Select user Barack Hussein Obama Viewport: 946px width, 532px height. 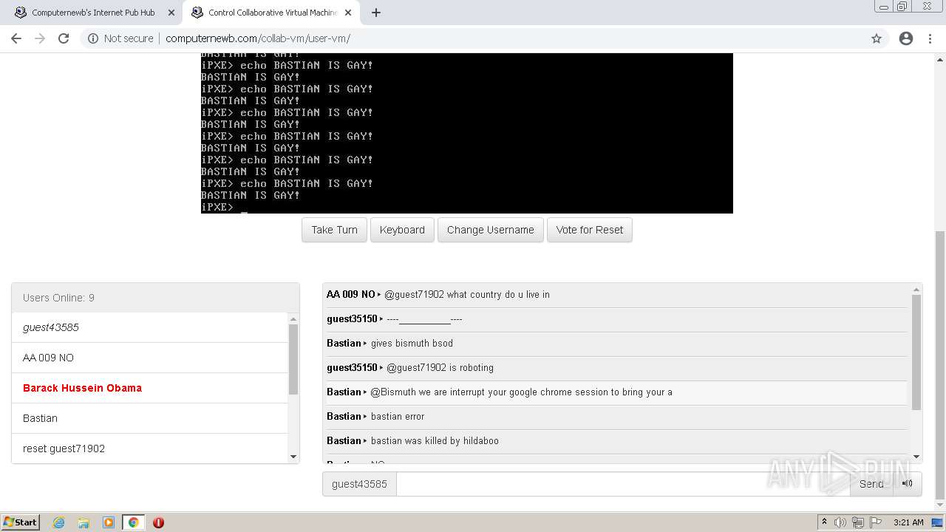pos(149,388)
